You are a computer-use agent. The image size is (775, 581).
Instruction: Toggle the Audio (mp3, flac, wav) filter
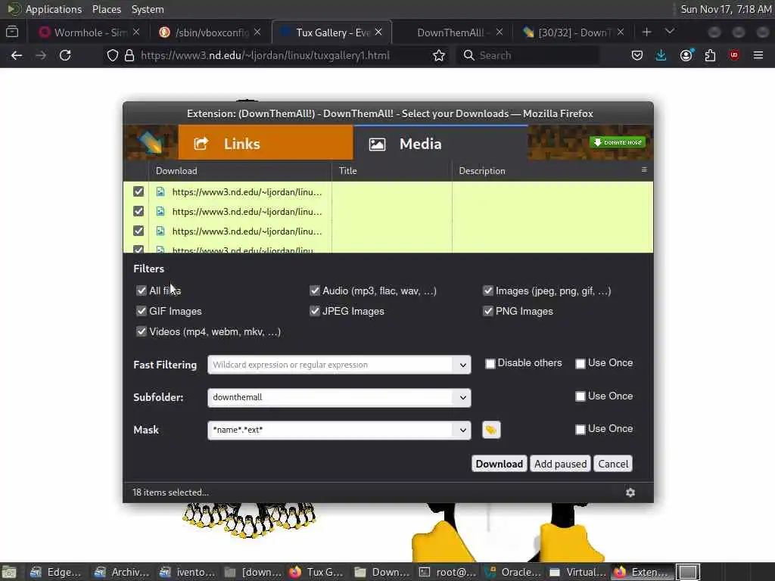tap(314, 290)
